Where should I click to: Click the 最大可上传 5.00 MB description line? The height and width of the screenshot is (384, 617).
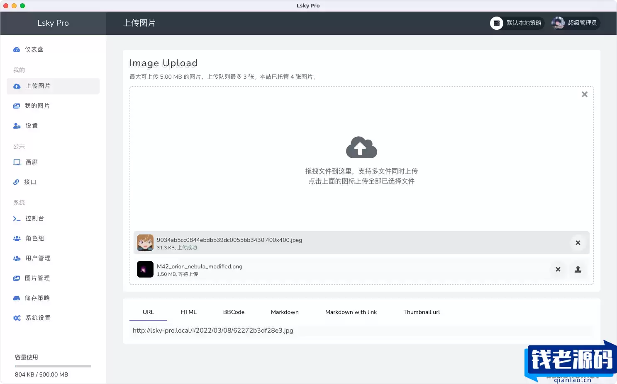point(224,77)
